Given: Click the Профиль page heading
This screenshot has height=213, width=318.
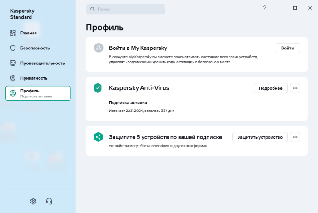Looking at the screenshot, I should (x=104, y=28).
